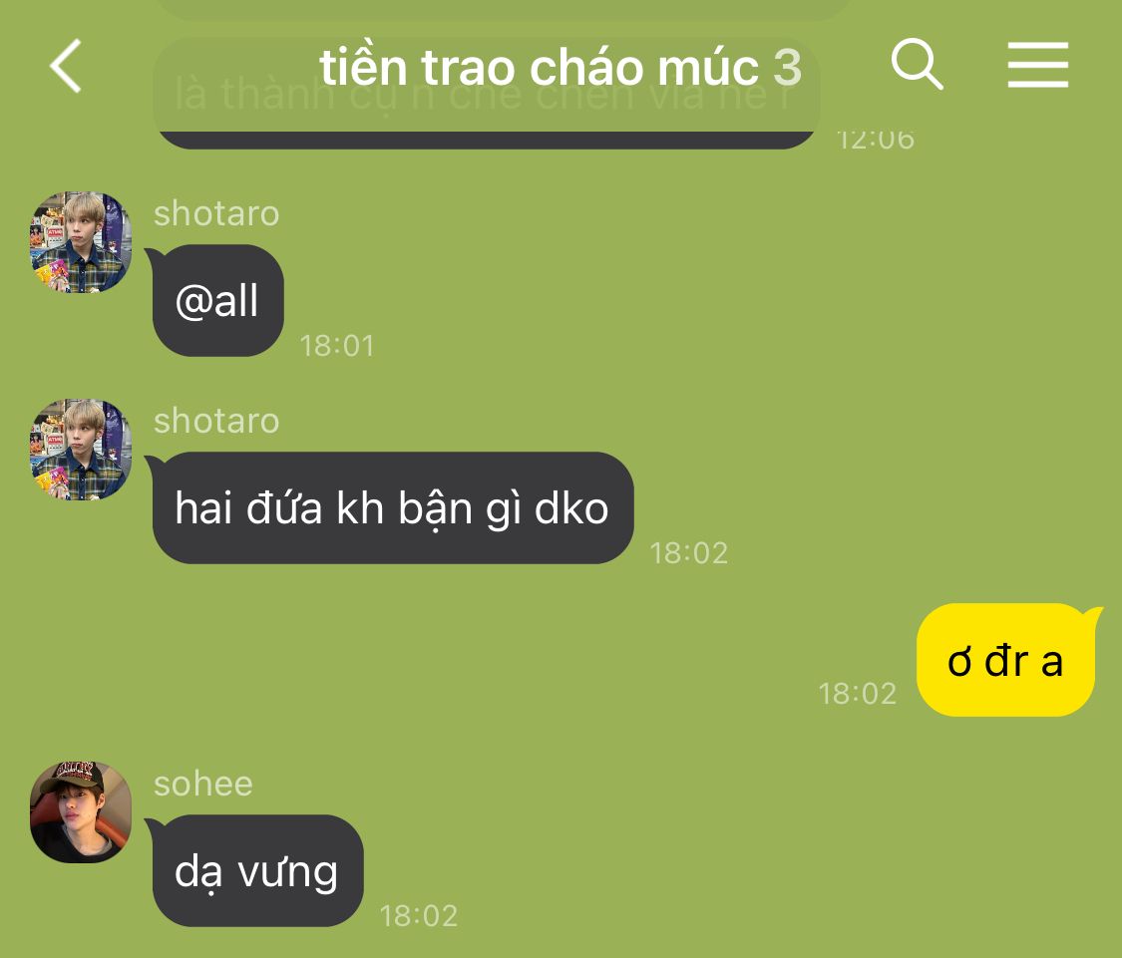Tap the partially hidden top message bubble
Screen dimensions: 1122x958
pos(487,93)
